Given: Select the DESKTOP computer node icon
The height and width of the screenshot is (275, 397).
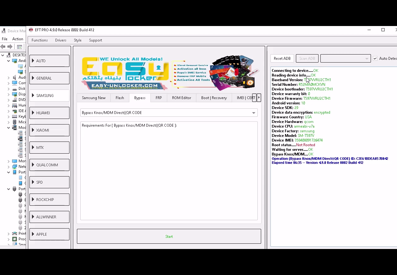Looking at the screenshot, I should (x=9, y=55).
